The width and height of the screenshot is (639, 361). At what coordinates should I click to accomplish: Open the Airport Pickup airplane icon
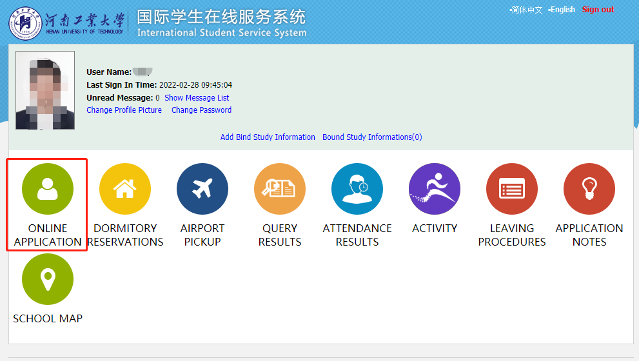(x=202, y=189)
